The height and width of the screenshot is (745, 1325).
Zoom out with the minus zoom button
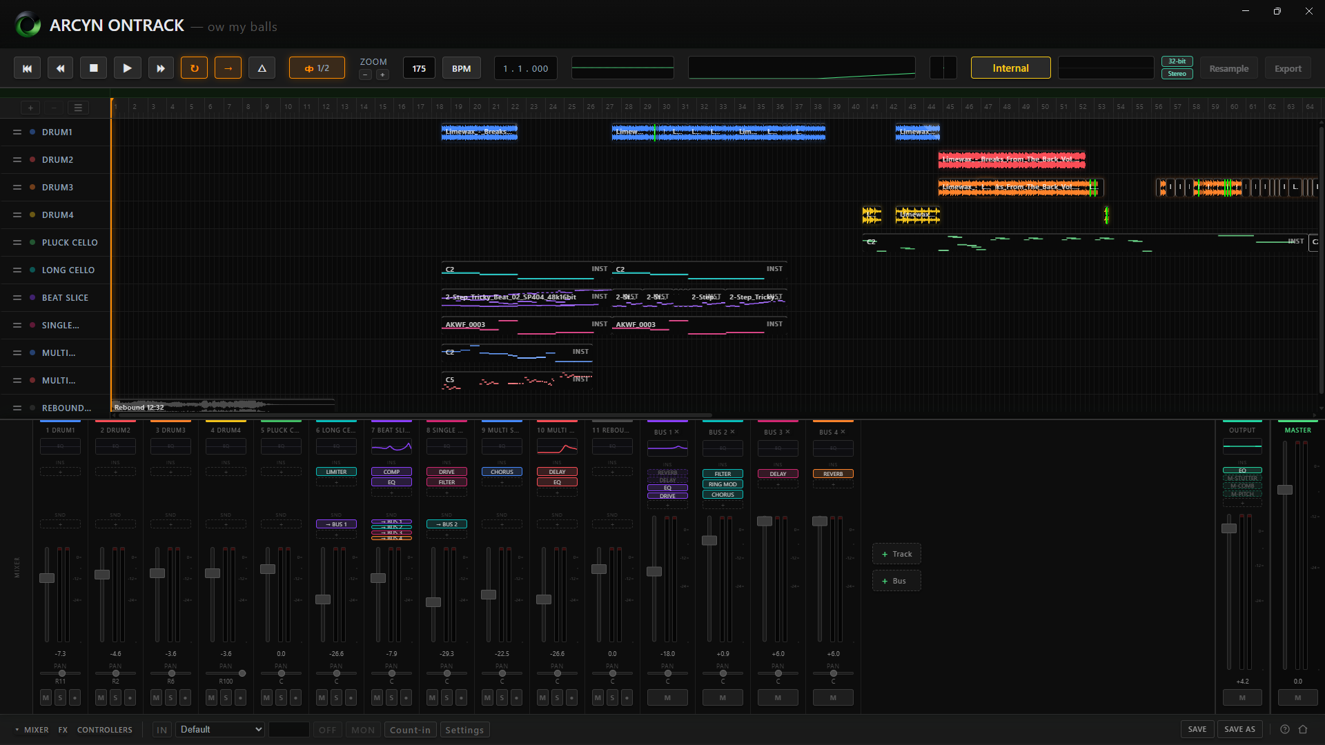point(366,74)
